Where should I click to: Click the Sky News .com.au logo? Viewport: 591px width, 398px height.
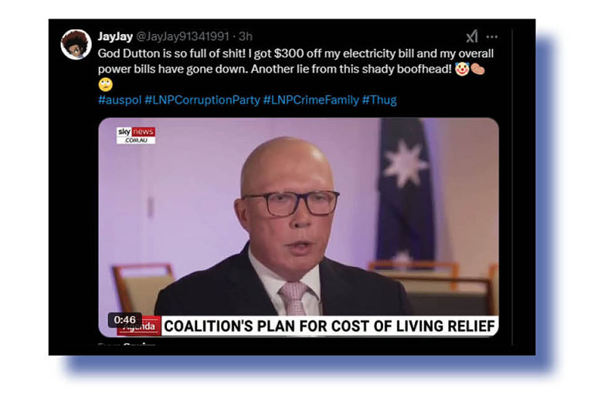(x=136, y=136)
